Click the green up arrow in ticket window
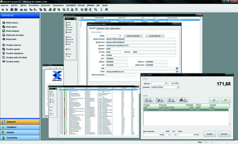 coord(214,100)
